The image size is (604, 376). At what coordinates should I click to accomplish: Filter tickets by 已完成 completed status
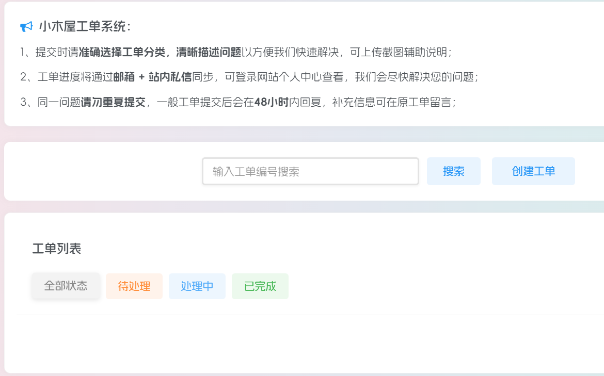(260, 286)
